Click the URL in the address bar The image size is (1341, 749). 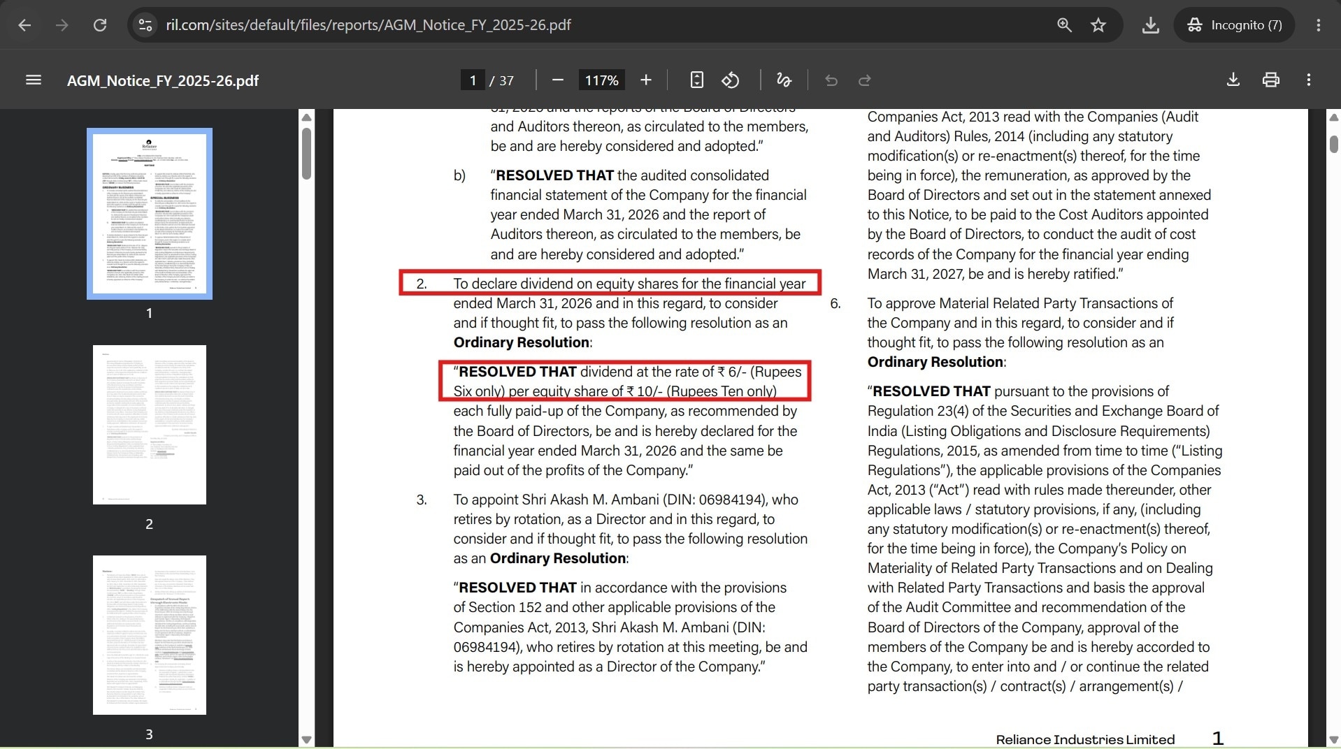click(368, 25)
